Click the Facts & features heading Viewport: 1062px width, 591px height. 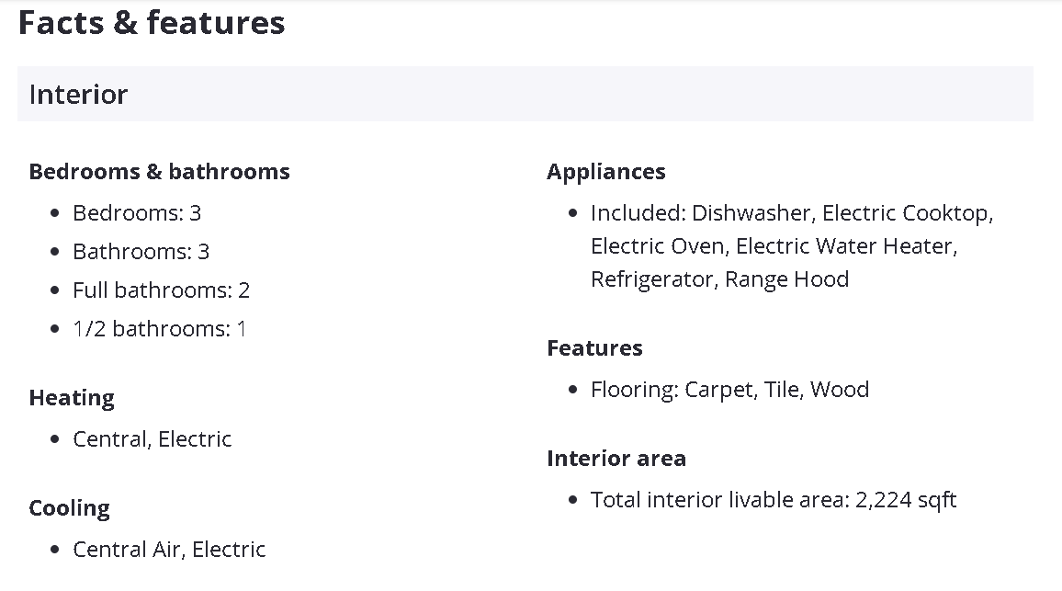click(x=152, y=23)
